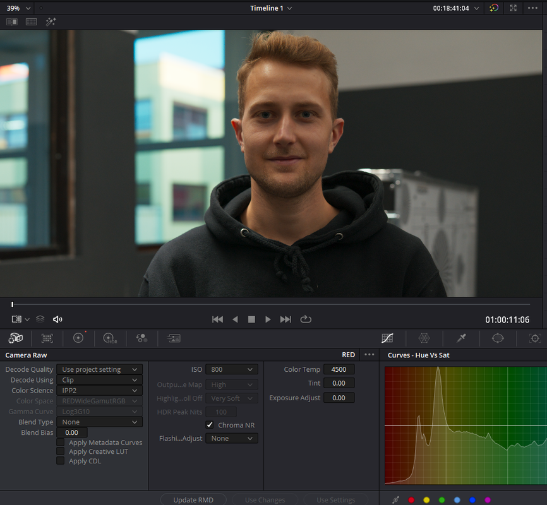Image resolution: width=547 pixels, height=505 pixels.
Task: Open the Color Match palette icon
Action: tap(47, 338)
